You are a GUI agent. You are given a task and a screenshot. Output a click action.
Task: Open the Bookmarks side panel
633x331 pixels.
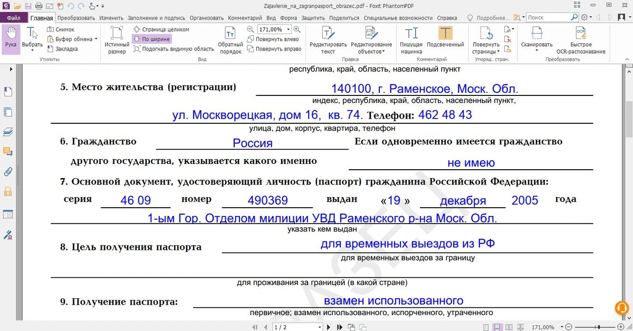[7, 92]
